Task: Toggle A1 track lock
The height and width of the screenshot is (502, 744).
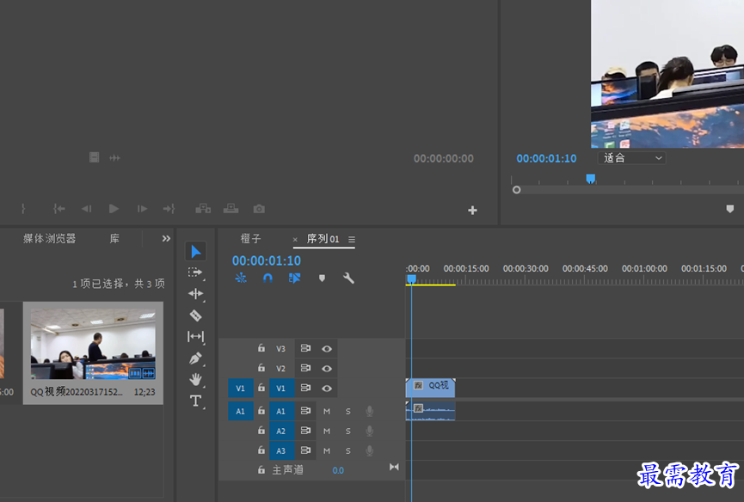Action: coord(261,411)
